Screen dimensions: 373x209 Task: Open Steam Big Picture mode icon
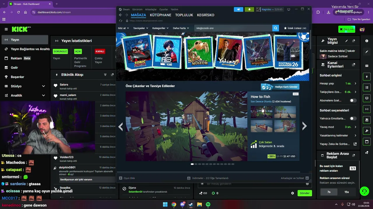pyautogui.click(x=289, y=9)
